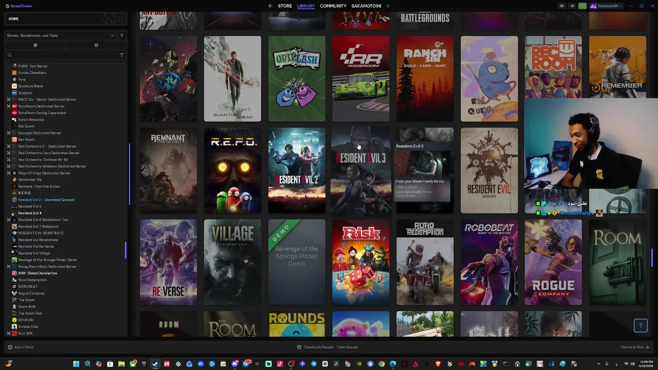Open Revenge of the Savage Planet Demo tile

297,262
